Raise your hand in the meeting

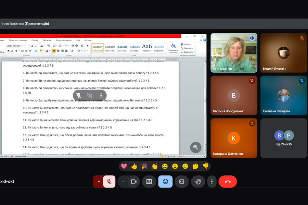tap(198, 181)
